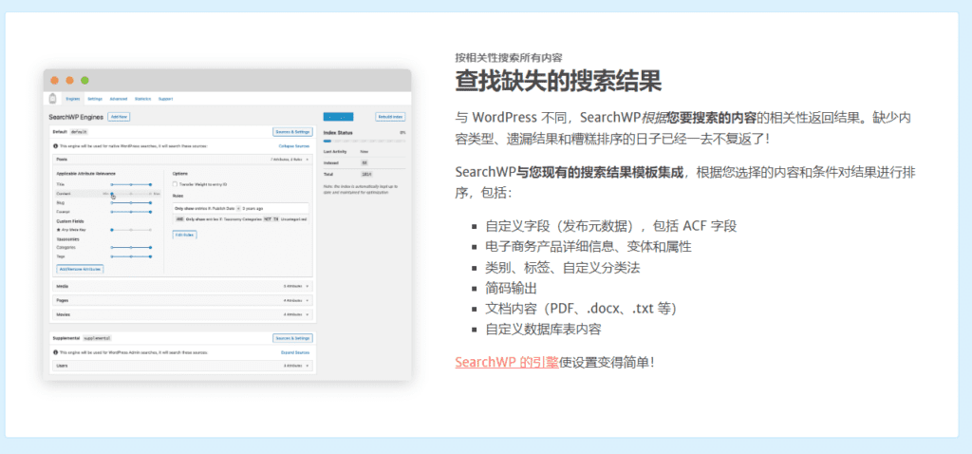
Task: Adjust the Slug relevance slider
Action: [131, 203]
